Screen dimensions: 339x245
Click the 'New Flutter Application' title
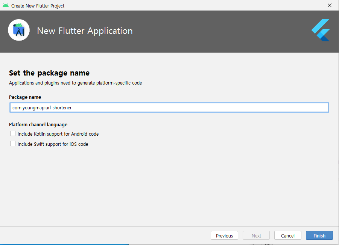(x=85, y=31)
